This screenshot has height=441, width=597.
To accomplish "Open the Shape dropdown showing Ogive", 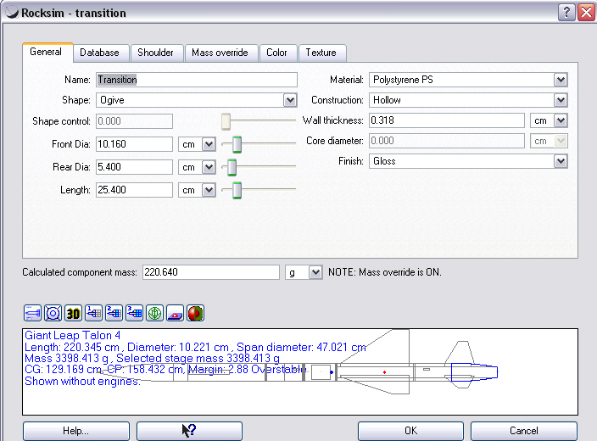I will point(289,100).
